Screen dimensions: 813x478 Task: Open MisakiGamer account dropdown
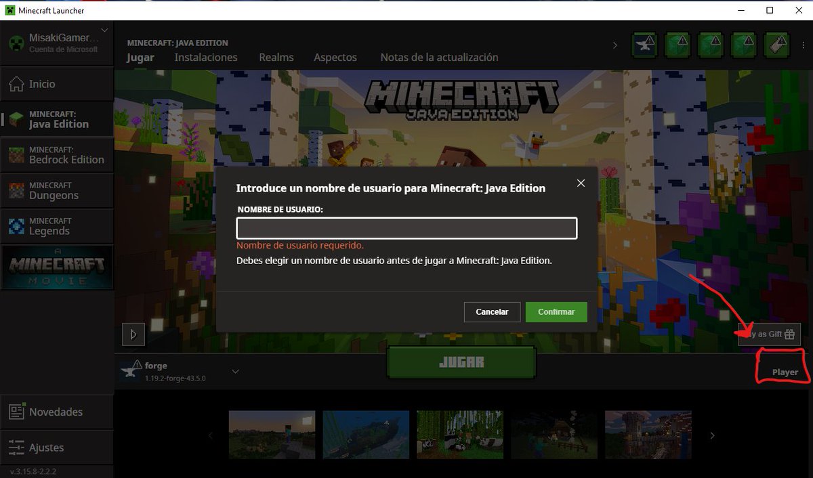tap(104, 30)
